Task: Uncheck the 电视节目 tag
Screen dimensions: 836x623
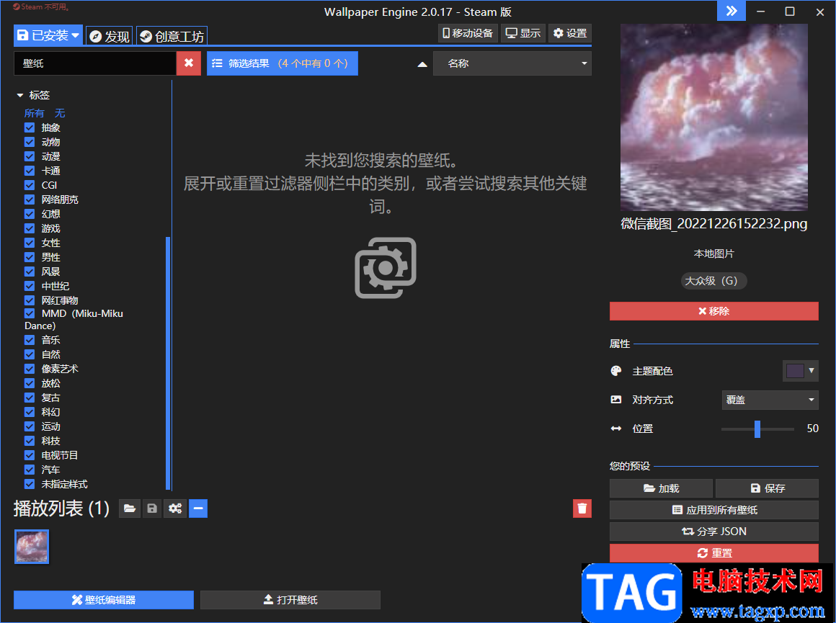Action: 30,455
